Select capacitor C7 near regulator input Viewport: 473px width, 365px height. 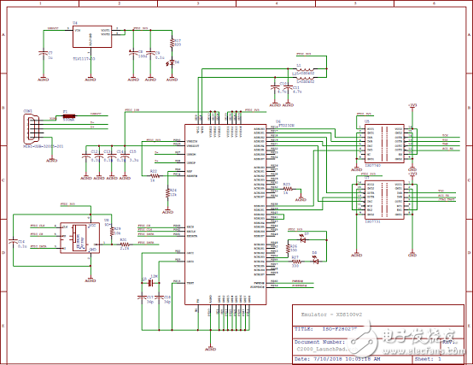point(44,53)
